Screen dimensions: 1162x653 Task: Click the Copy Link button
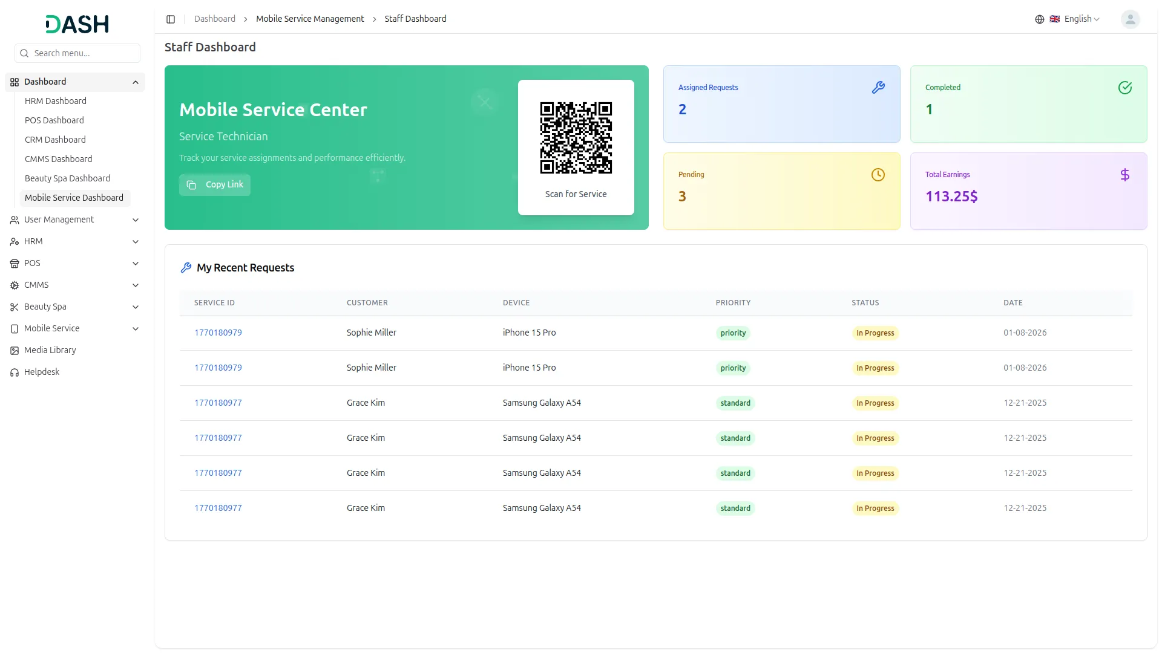[x=215, y=184]
